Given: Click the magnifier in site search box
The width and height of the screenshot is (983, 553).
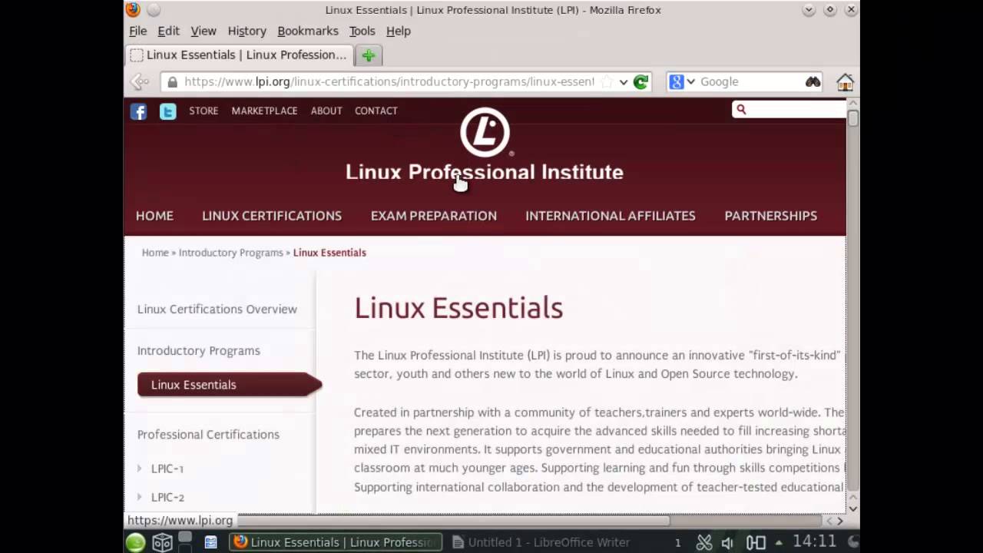Looking at the screenshot, I should [741, 110].
